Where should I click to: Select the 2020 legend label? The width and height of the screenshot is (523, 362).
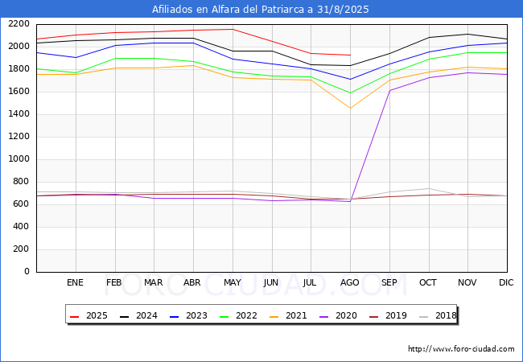[344, 316]
